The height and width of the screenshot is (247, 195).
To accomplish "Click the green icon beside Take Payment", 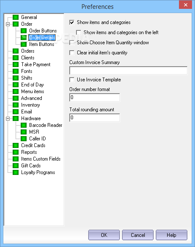I will point(16,64).
